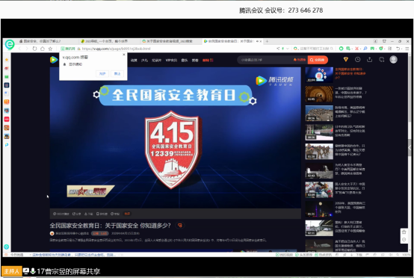Close the v.qq.com notification permission popup

click(x=124, y=55)
